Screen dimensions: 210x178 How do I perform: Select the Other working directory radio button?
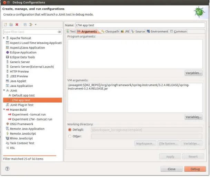pyautogui.click(x=70, y=136)
